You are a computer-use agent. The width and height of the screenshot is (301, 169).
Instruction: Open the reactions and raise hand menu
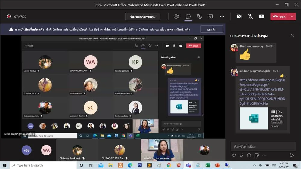coord(199,17)
